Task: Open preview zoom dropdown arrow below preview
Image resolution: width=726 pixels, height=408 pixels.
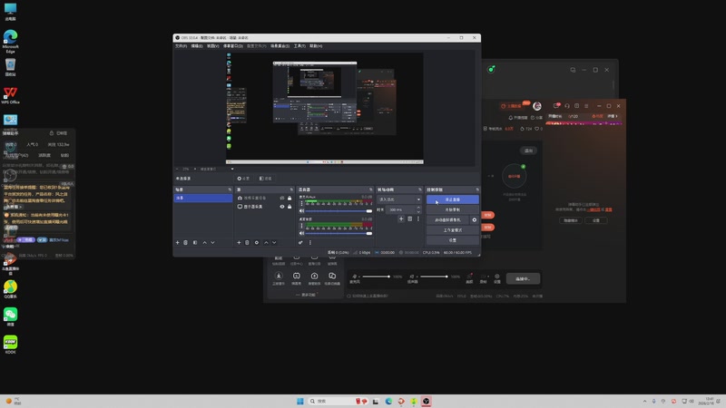Action: (x=232, y=169)
